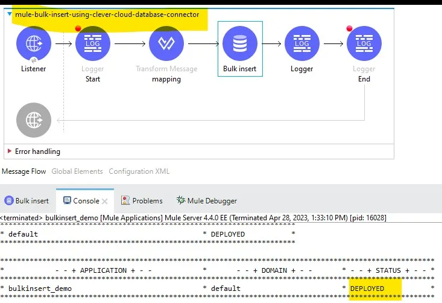This screenshot has width=442, height=303.
Task: Expand the Error handling section
Action: (x=9, y=151)
